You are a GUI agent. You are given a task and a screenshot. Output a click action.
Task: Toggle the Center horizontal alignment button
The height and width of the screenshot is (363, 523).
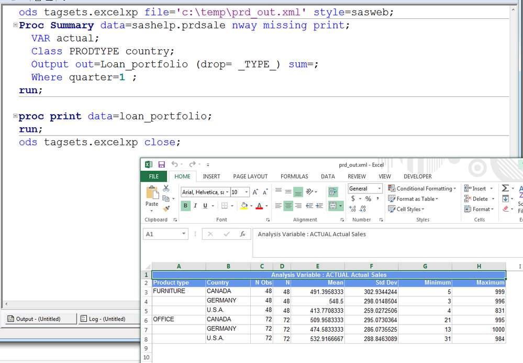point(288,206)
